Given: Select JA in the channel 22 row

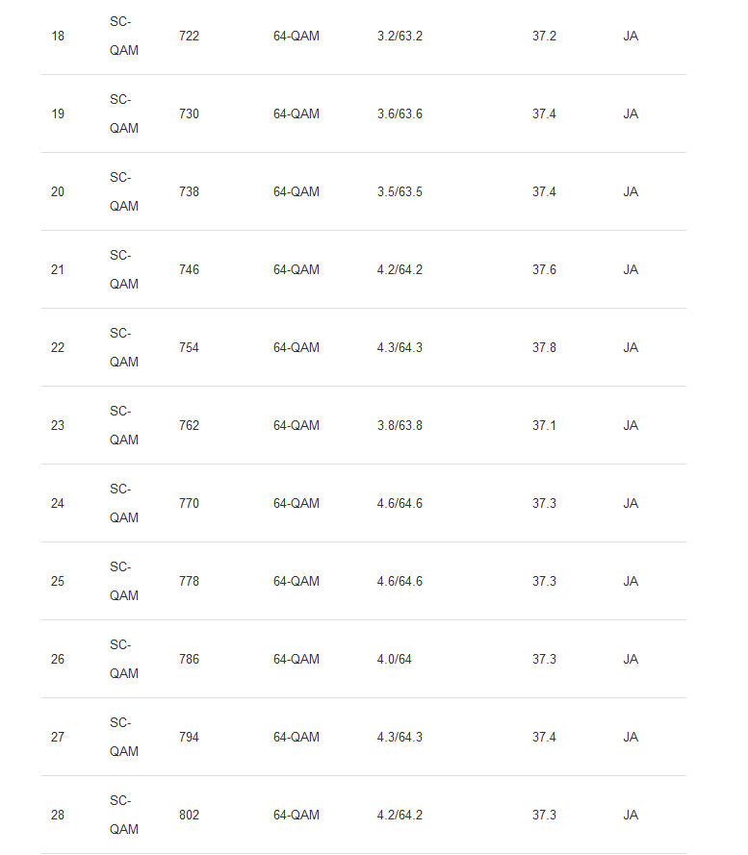Looking at the screenshot, I should [631, 348].
